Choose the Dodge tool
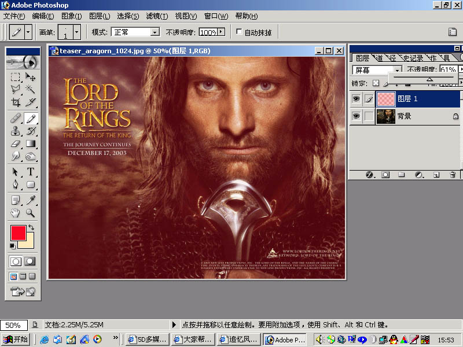The image size is (463, 347). pos(31,156)
